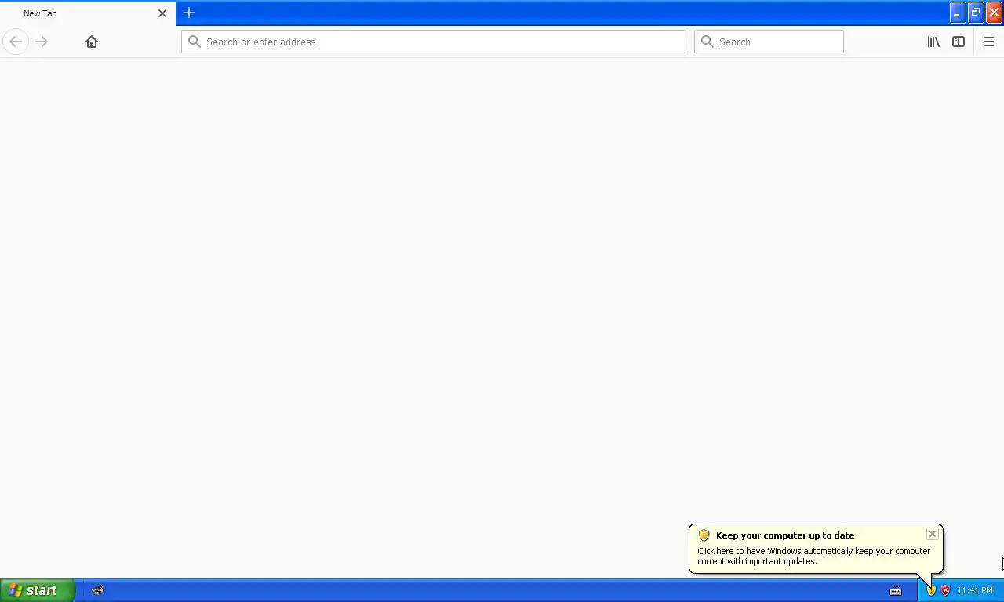Click the 11:41 PM taskbar clock
Screen dimensions: 1004x602
[x=975, y=590]
